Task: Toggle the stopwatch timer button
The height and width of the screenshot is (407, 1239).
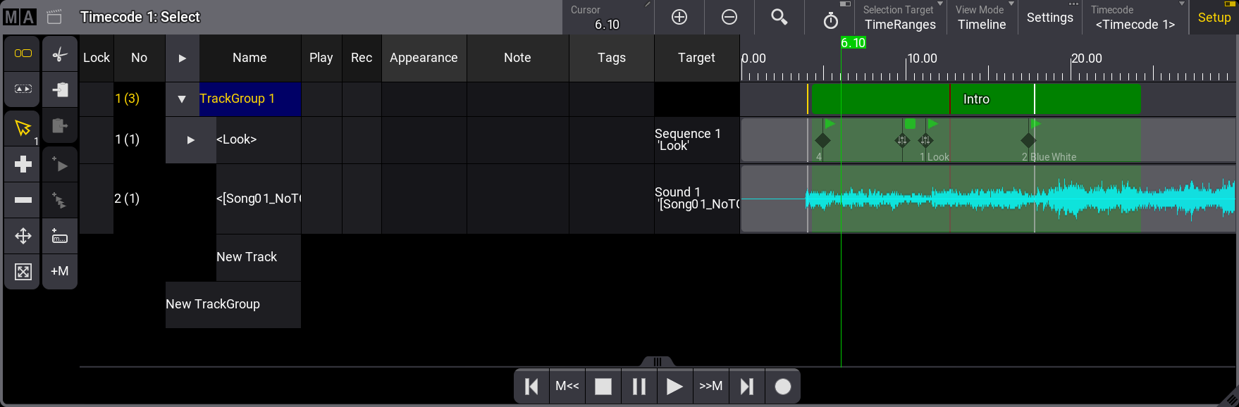Action: tap(830, 20)
